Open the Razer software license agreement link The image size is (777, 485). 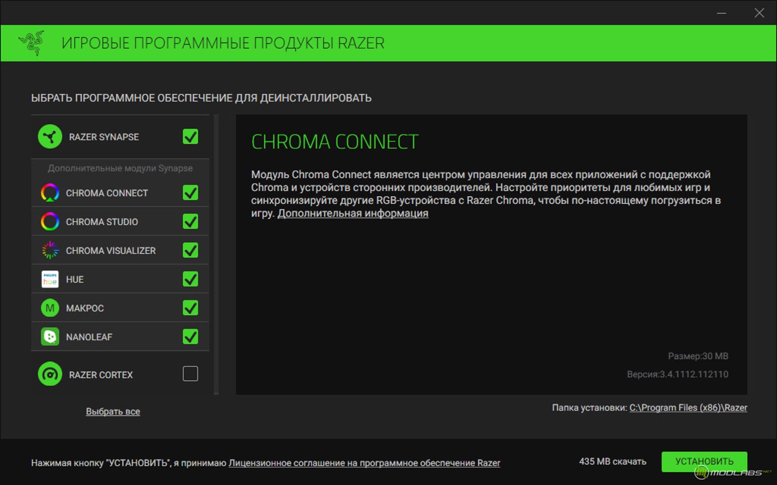click(x=364, y=463)
